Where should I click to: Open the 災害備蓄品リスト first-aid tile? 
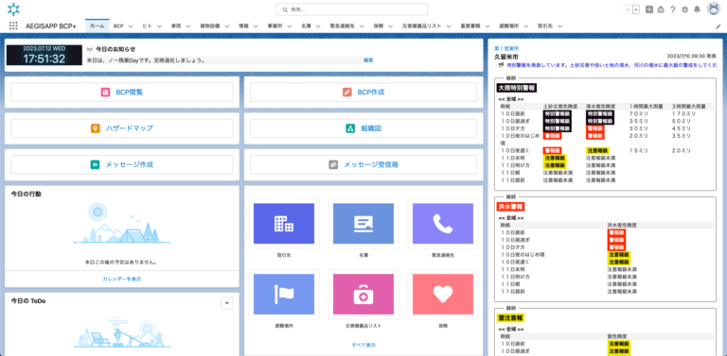coord(363,295)
